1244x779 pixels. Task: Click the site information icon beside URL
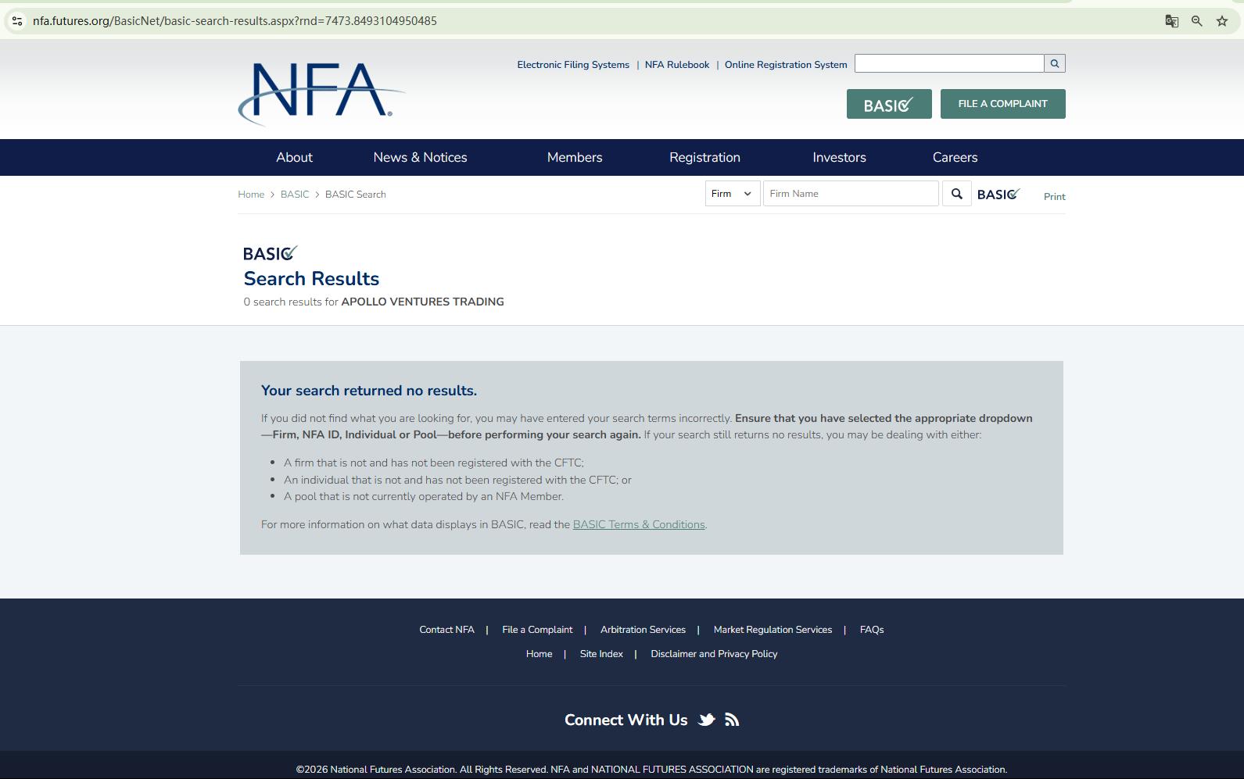click(x=17, y=21)
